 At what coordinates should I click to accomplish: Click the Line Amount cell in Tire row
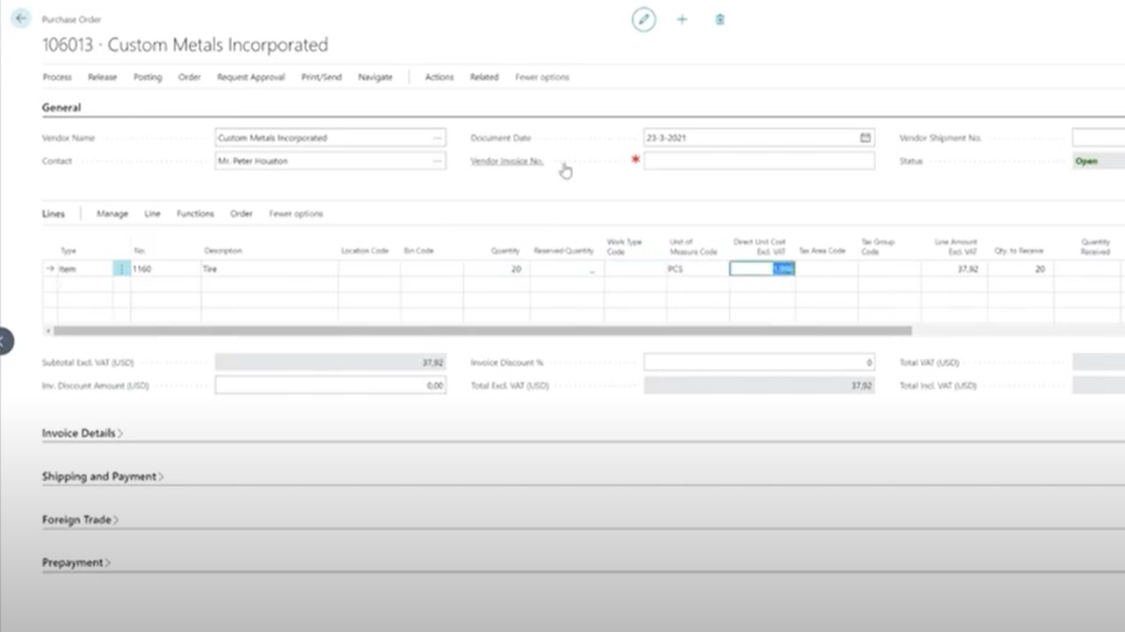pos(954,269)
